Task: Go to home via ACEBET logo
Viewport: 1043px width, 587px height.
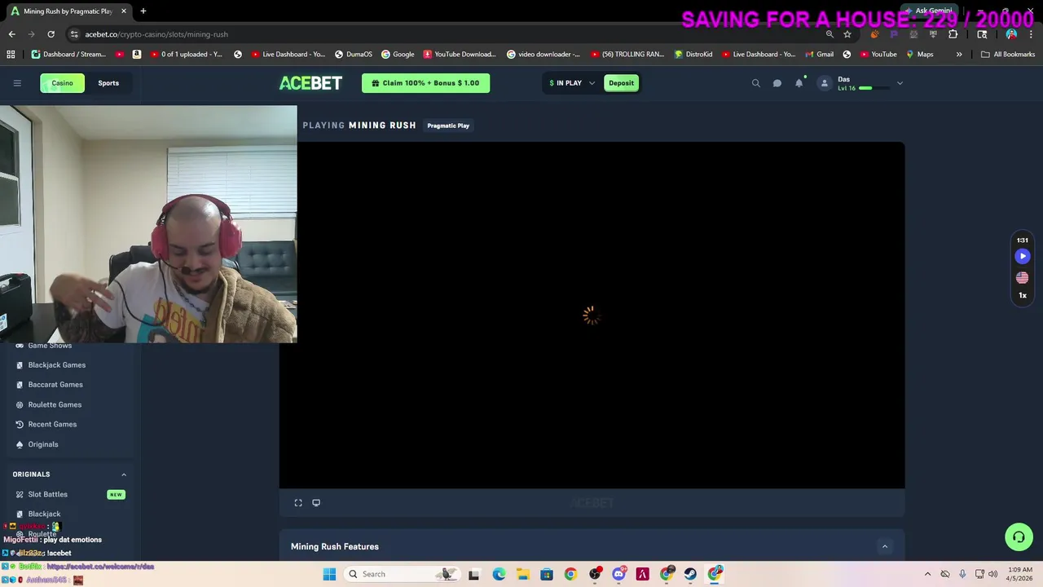Action: pyautogui.click(x=310, y=83)
